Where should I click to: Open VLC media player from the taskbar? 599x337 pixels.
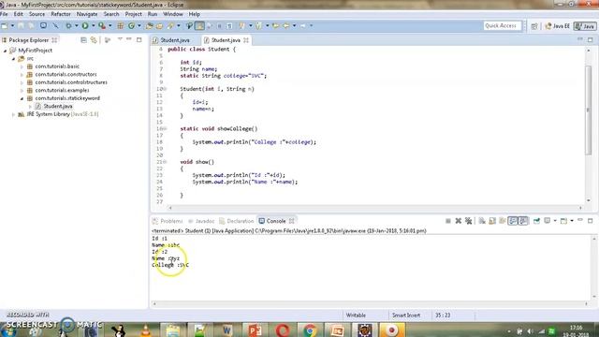(x=145, y=330)
